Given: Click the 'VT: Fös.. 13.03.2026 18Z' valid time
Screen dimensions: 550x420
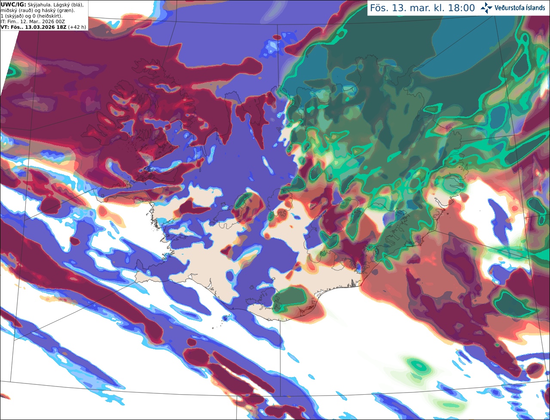Looking at the screenshot, I should click(x=34, y=27).
